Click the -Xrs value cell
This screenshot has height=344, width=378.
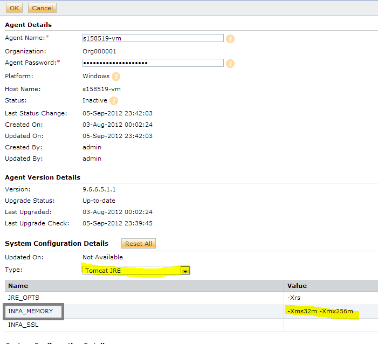[x=331, y=298]
